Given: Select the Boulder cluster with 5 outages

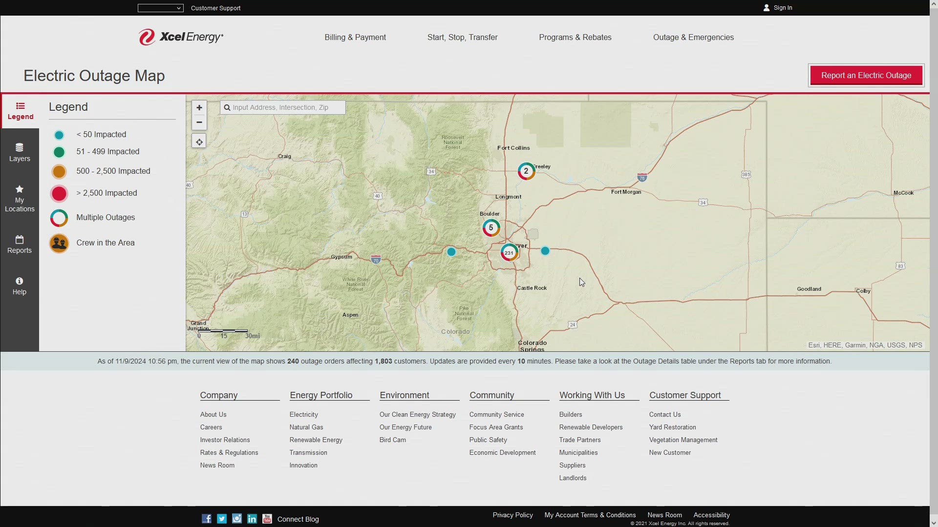Looking at the screenshot, I should (491, 228).
